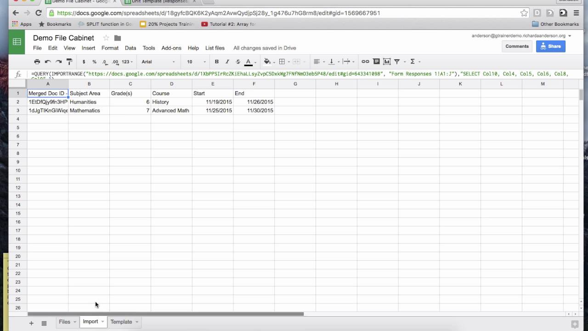This screenshot has width=588, height=331.
Task: Bookmark page with the address bar star
Action: 524,13
